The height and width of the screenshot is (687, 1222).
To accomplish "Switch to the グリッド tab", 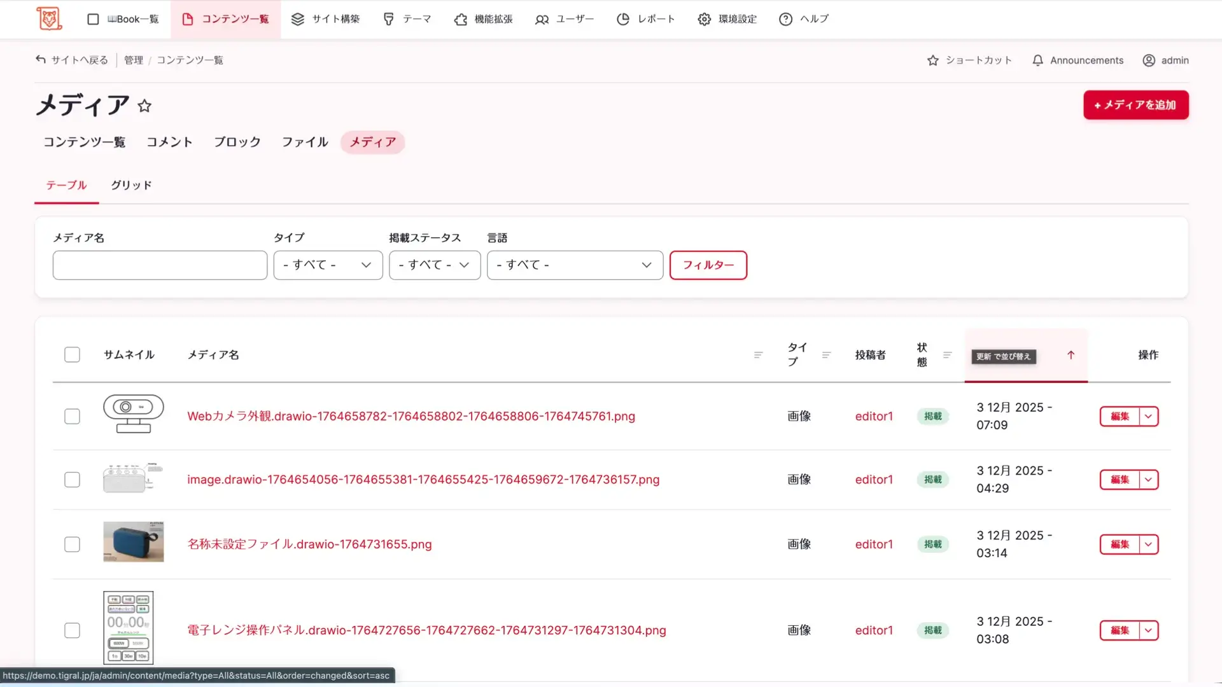I will [x=131, y=185].
